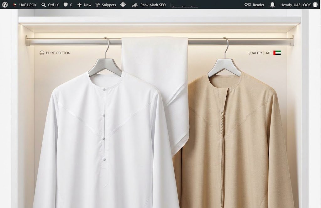Click the New content menu
This screenshot has width=321, height=208.
click(84, 5)
